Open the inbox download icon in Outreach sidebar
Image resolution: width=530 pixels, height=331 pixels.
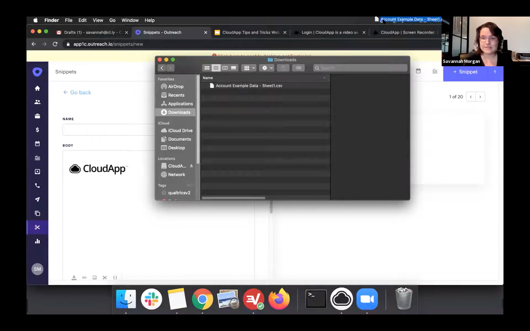37,172
